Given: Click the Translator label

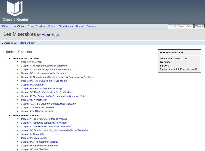Looking at the screenshot, I should [166, 62].
